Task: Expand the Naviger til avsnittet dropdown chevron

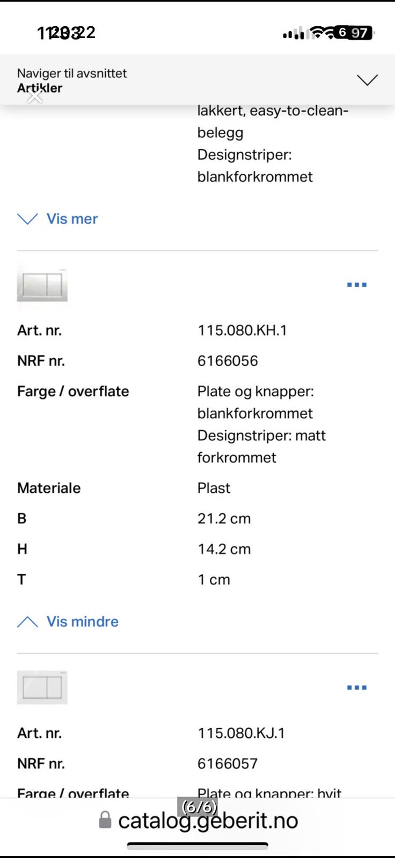Action: pos(367,80)
